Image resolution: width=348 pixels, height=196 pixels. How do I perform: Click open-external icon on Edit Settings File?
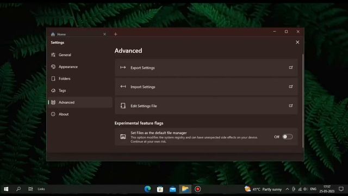pyautogui.click(x=291, y=106)
